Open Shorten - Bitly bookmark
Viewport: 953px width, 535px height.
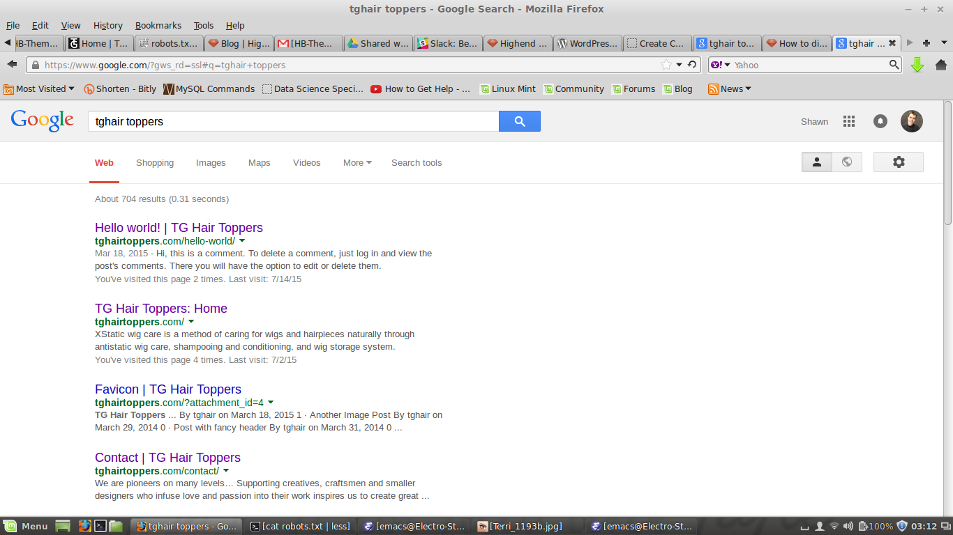[x=120, y=88]
